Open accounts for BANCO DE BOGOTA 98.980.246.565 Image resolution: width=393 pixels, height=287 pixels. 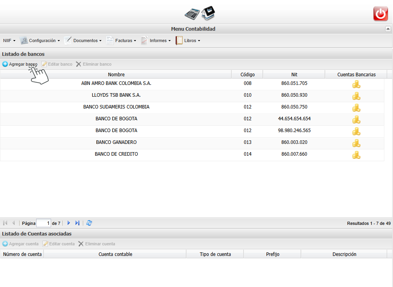tap(356, 131)
